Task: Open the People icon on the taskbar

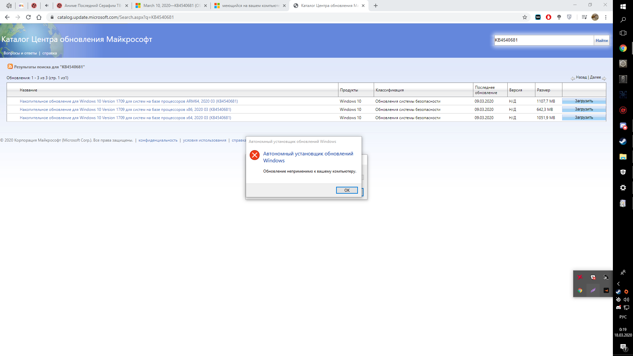Action: tap(623, 273)
